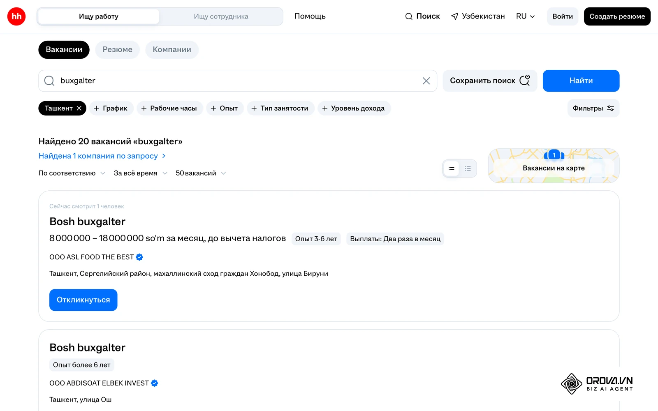Click the Войти button
The width and height of the screenshot is (658, 411).
[x=563, y=16]
